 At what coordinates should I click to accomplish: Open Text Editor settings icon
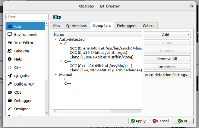(10, 43)
